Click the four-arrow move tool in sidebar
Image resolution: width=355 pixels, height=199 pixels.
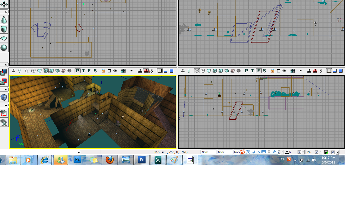4,4
